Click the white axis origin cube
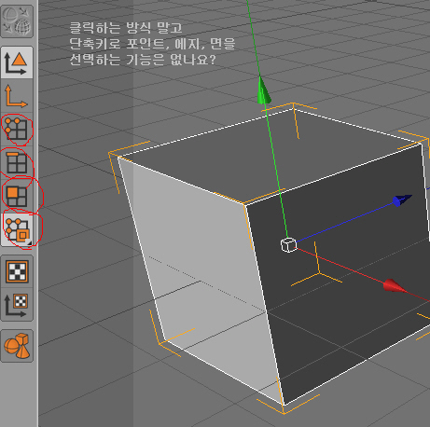The image size is (430, 427). coord(288,245)
